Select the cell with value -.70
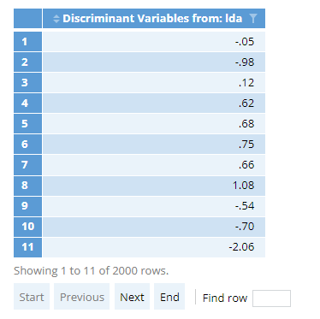The image size is (320, 319). coord(154,227)
